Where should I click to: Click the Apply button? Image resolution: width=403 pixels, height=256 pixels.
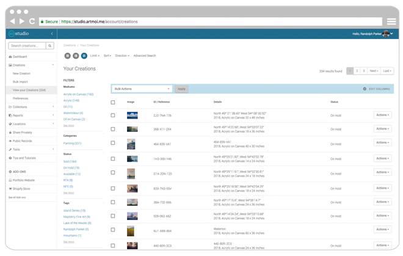pos(181,89)
